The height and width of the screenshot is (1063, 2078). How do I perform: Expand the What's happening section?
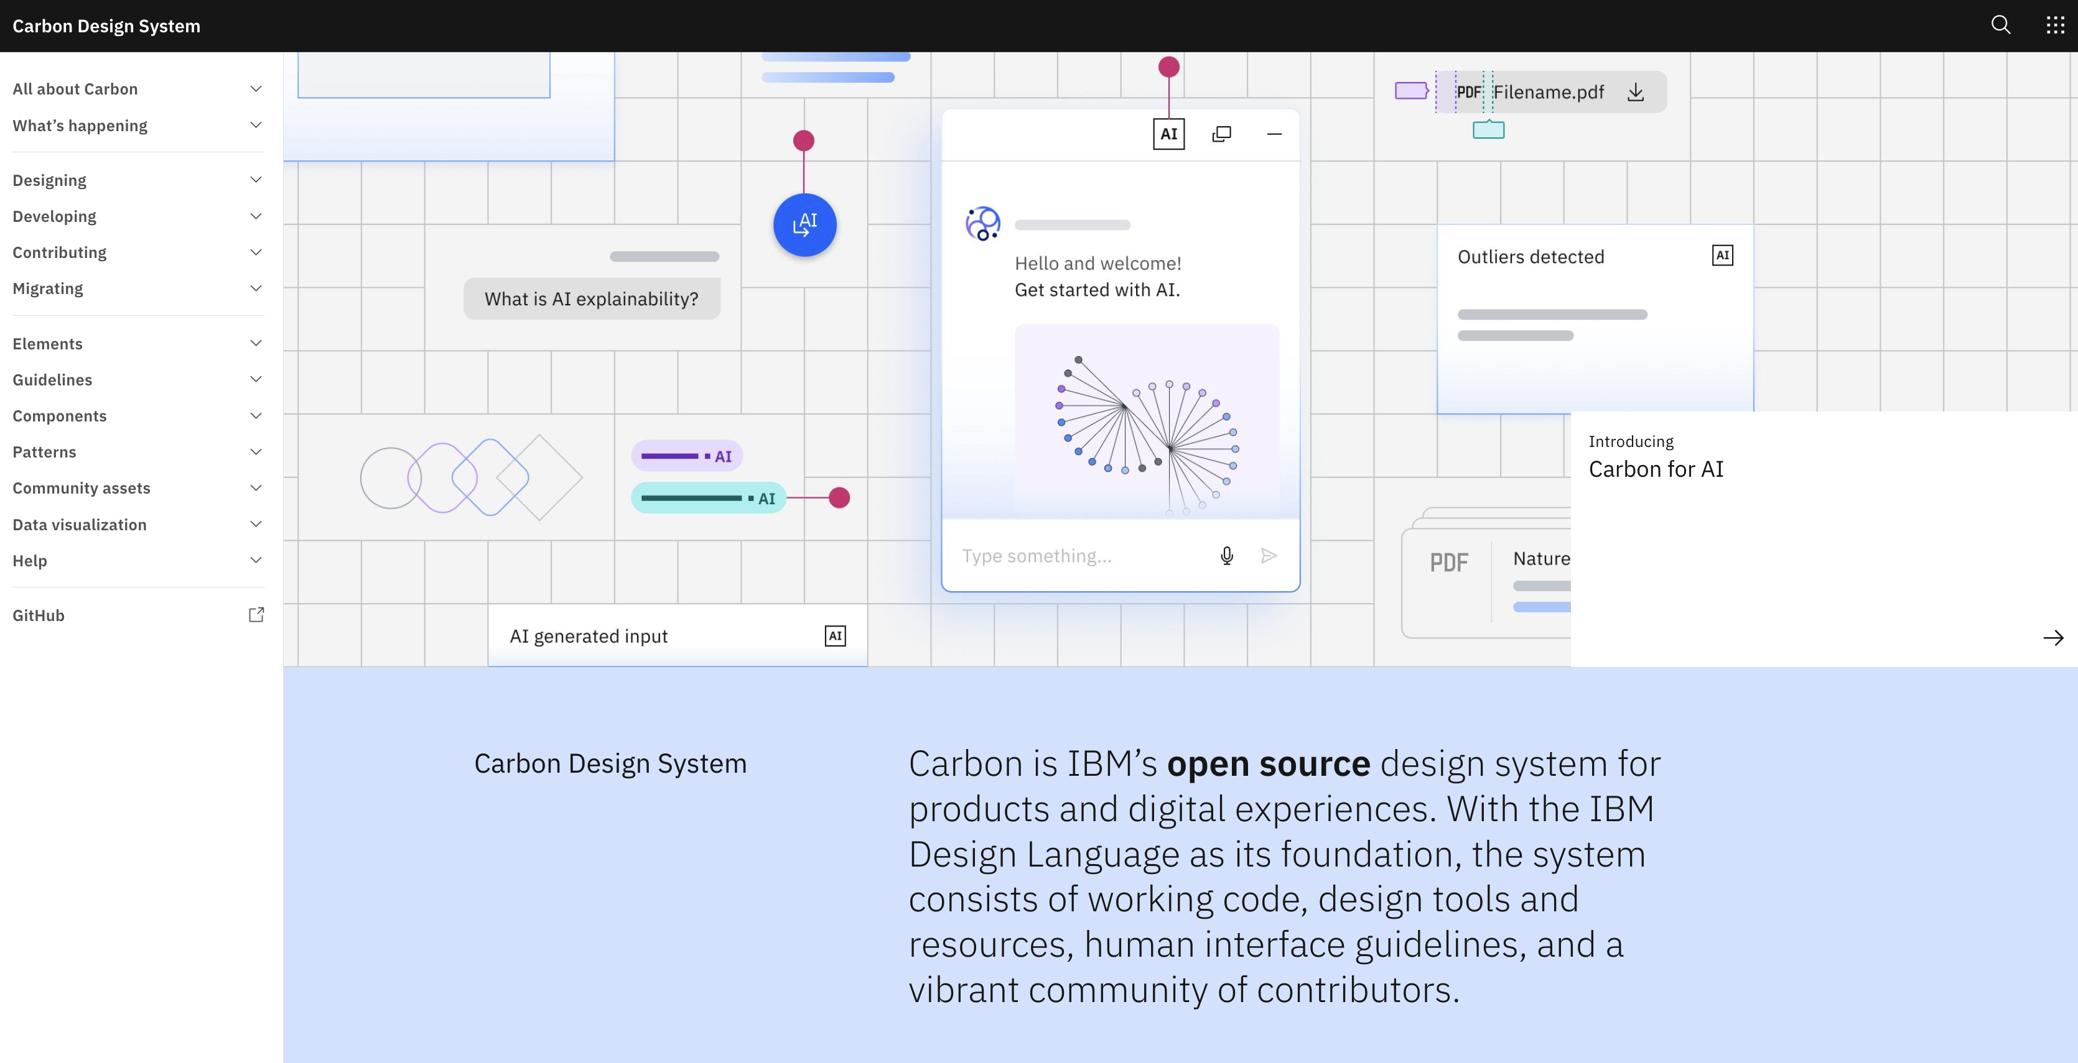(138, 125)
